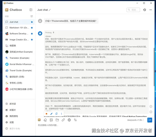Image resolution: width=156 pixels, height=137 pixels.
Task: Copy the response using copy icon
Action: [x=56, y=114]
